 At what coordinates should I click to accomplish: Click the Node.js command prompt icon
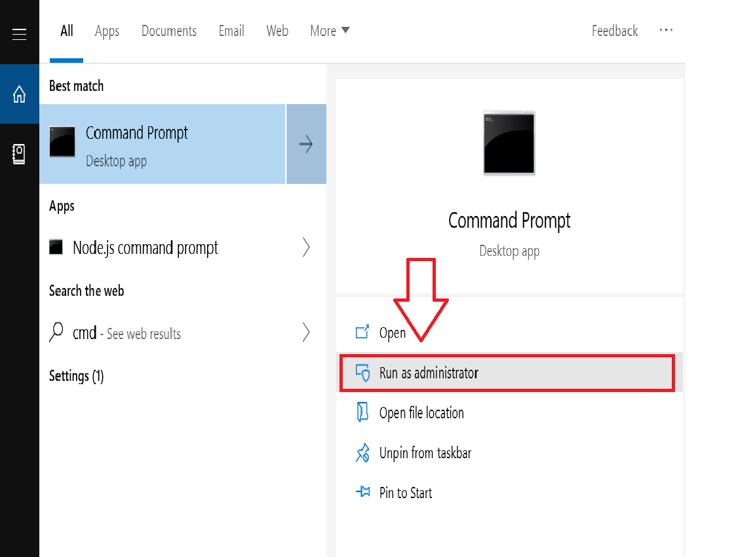(x=56, y=247)
